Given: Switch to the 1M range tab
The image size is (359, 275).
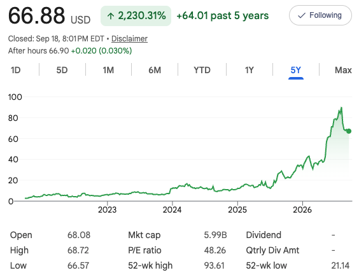Looking at the screenshot, I should [x=108, y=70].
